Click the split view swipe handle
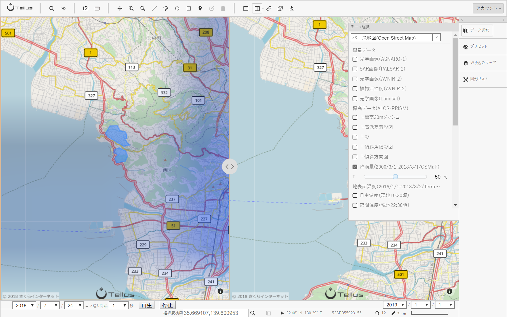The image size is (507, 317). tap(230, 167)
